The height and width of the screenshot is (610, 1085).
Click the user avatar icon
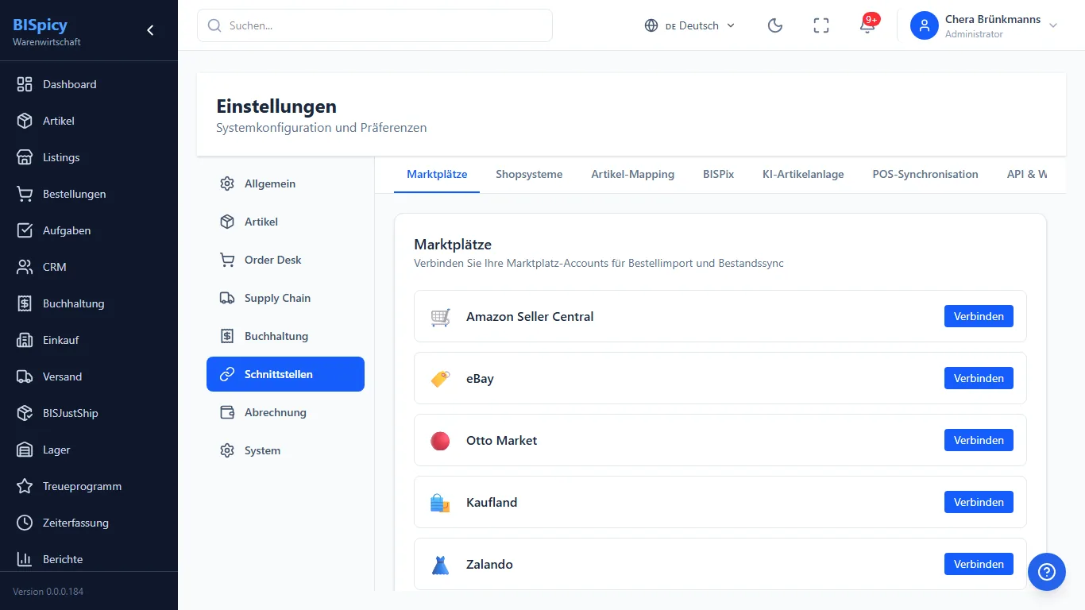coord(925,25)
